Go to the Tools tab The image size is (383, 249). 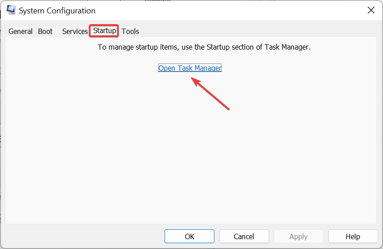pos(130,31)
